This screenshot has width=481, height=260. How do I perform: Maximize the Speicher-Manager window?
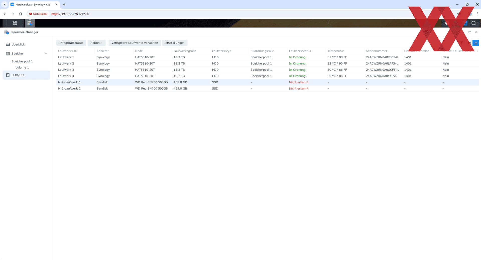[x=469, y=32]
